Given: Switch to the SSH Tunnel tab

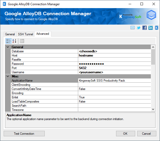Looking at the screenshot, I should coord(26,34).
